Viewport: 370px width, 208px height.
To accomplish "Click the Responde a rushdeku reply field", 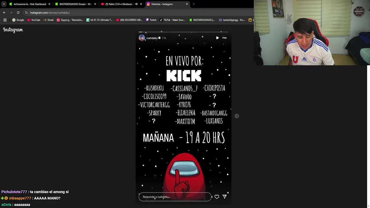I will point(175,197).
